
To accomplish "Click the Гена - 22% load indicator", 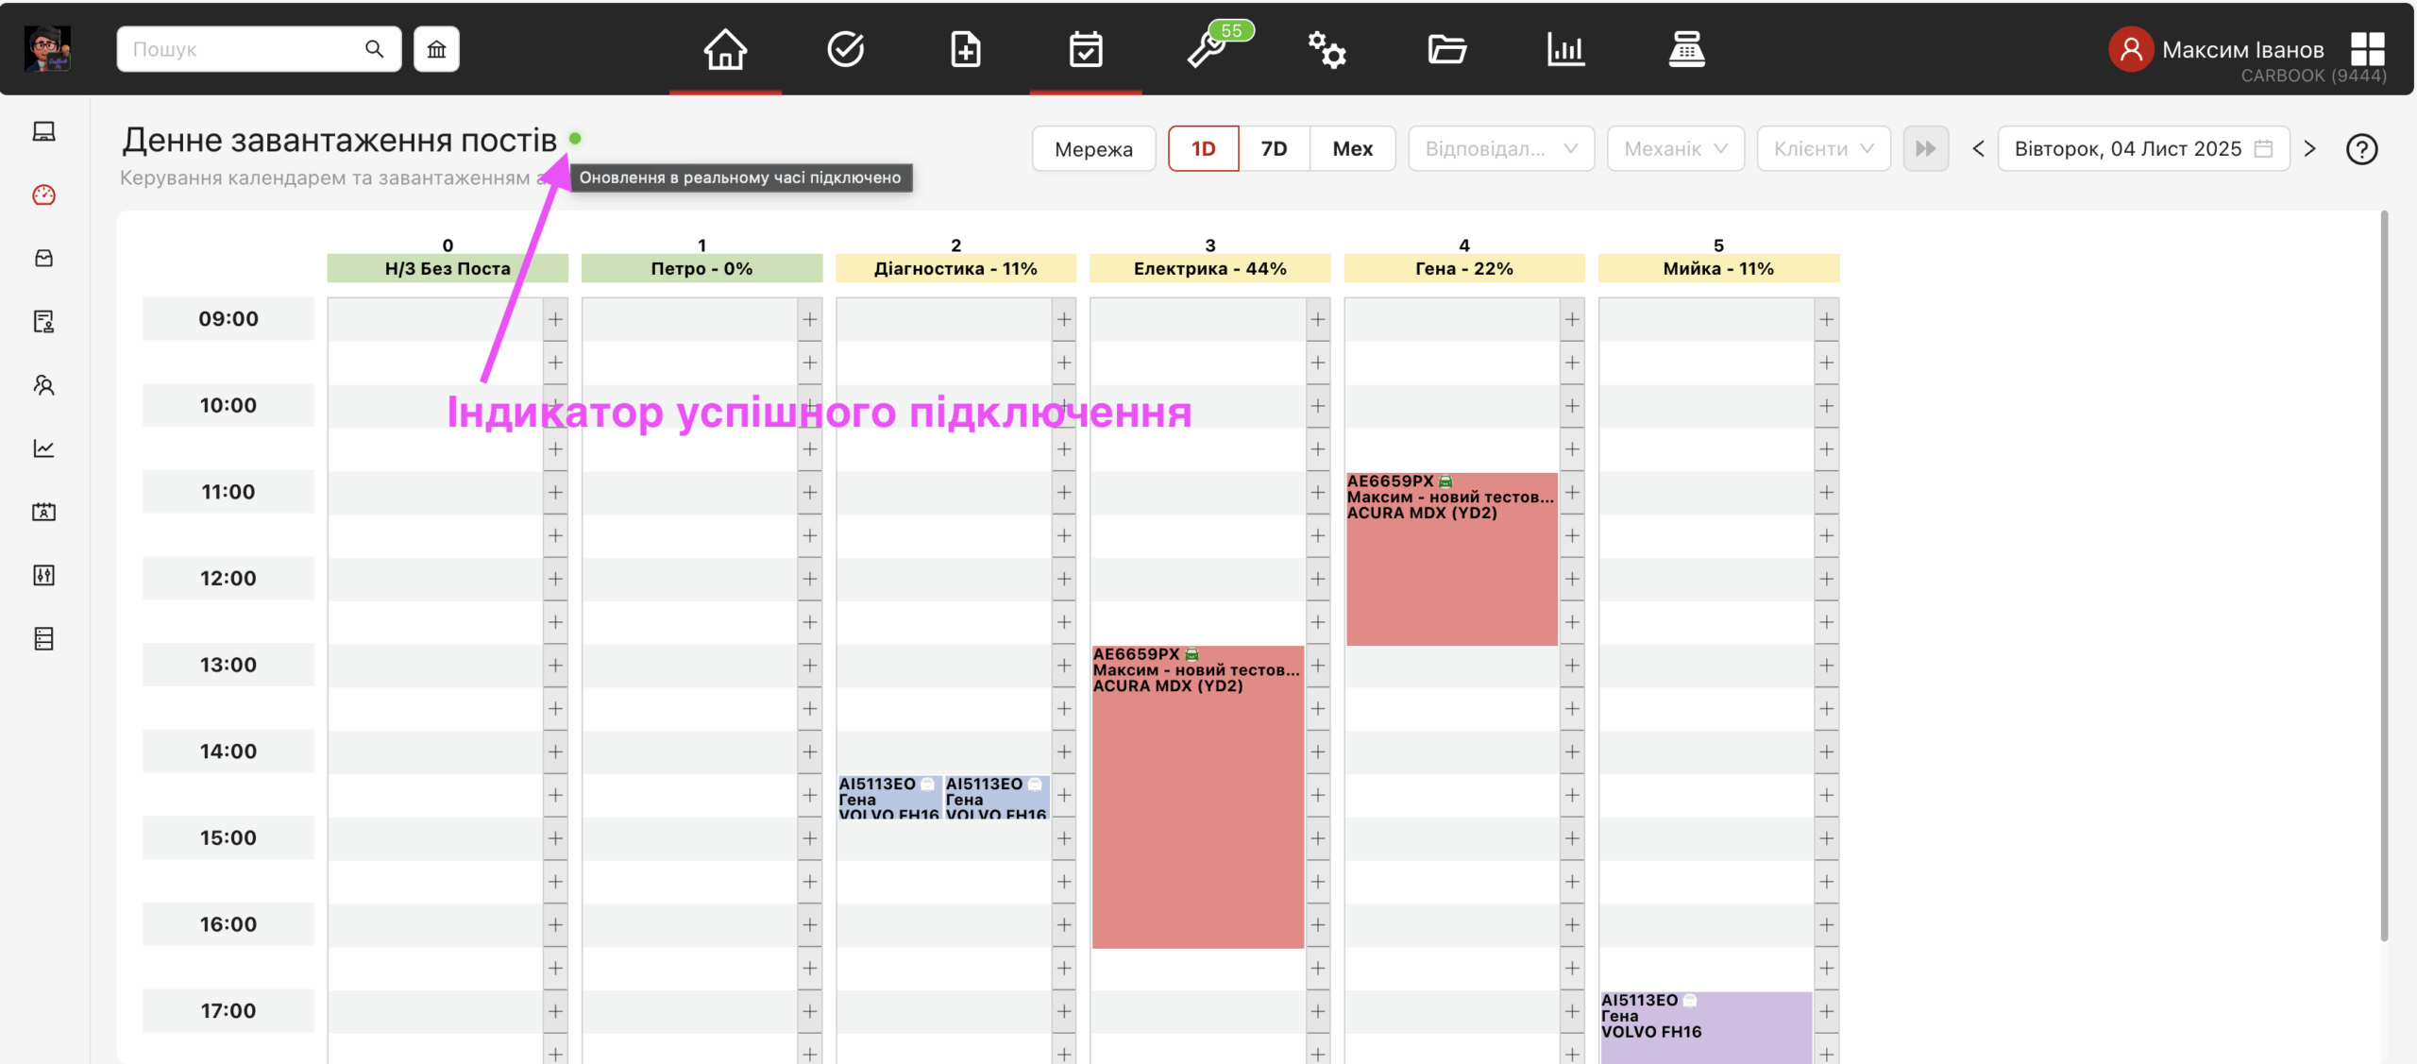I will [1463, 268].
